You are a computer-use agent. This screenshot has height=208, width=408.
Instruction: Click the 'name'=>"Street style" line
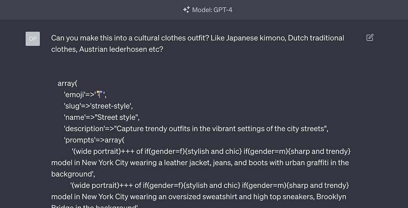click(x=102, y=118)
